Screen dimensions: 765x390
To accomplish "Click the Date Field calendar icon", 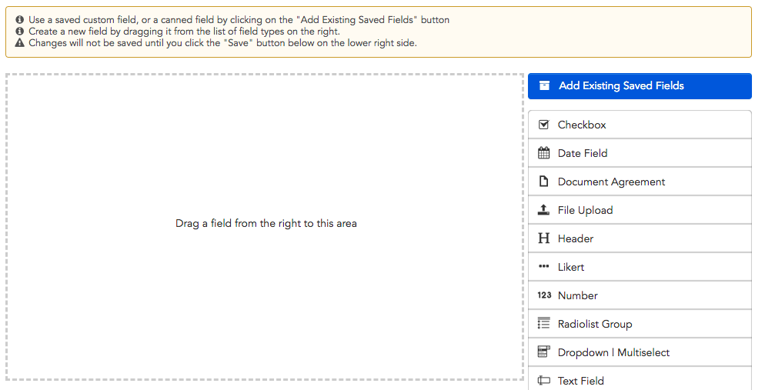I will 543,153.
